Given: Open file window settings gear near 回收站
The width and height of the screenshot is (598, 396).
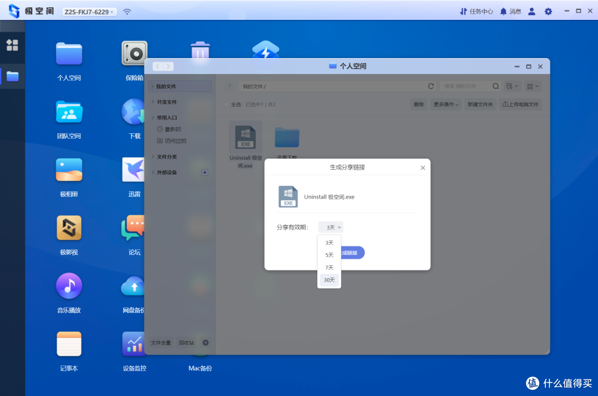Looking at the screenshot, I should point(205,343).
